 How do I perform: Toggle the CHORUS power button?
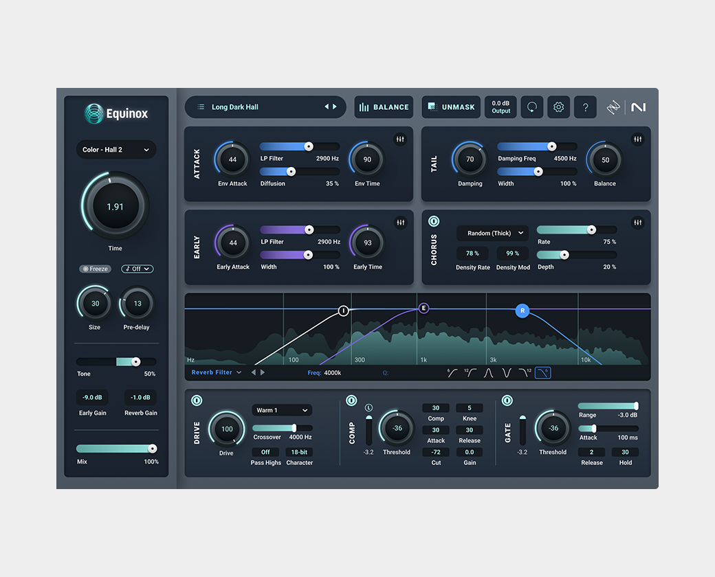click(x=434, y=221)
